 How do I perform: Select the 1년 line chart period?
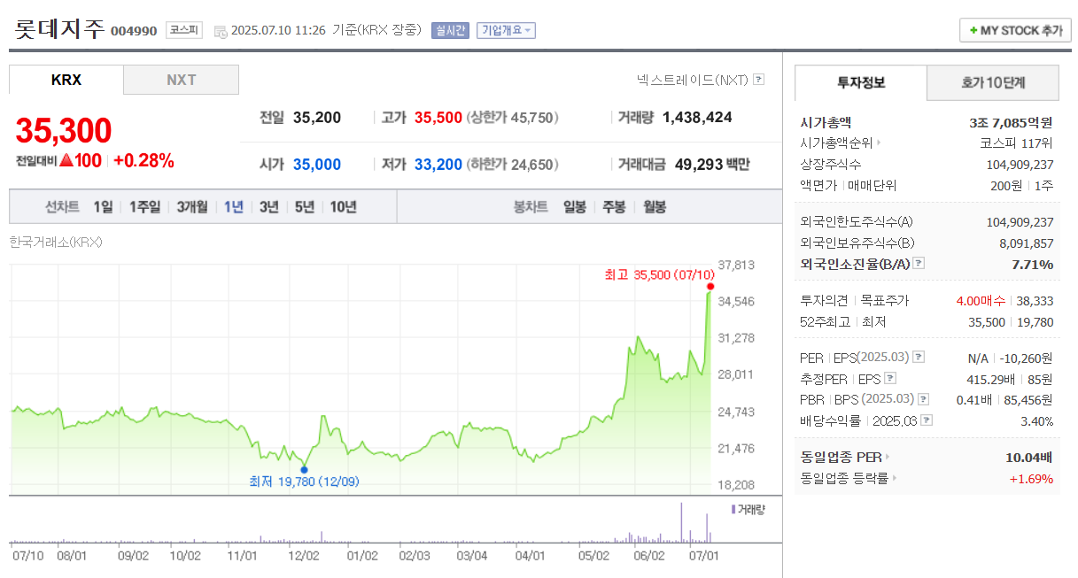234,207
